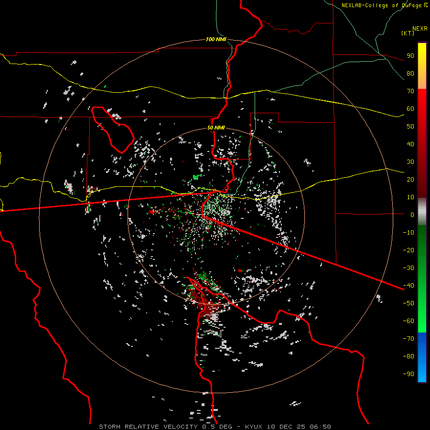Click the 40 value on velocity scale
This screenshot has height=430, width=430.
coord(410,144)
